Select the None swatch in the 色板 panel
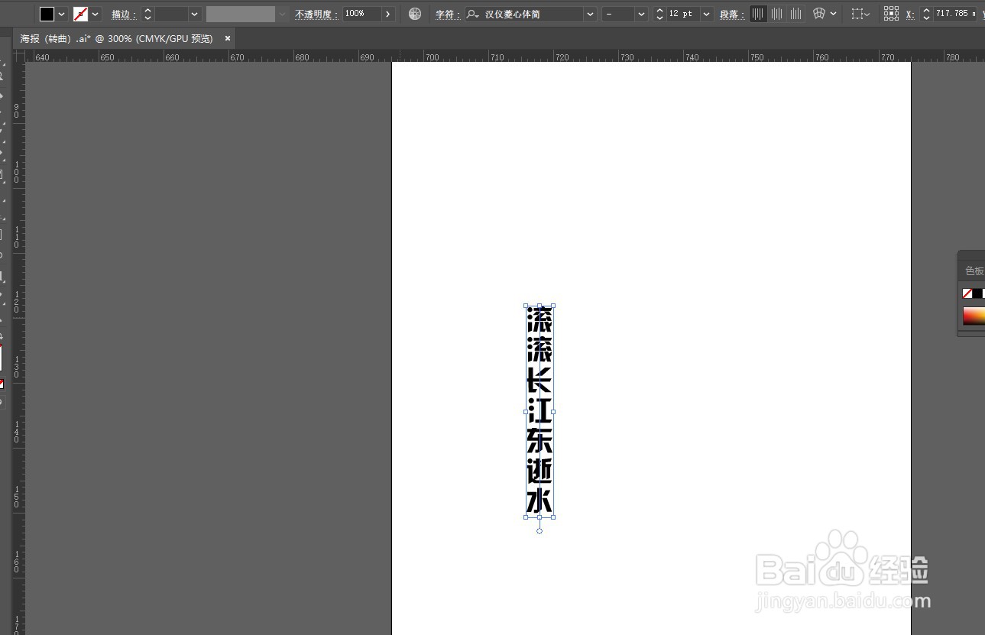The image size is (985, 635). 968,293
